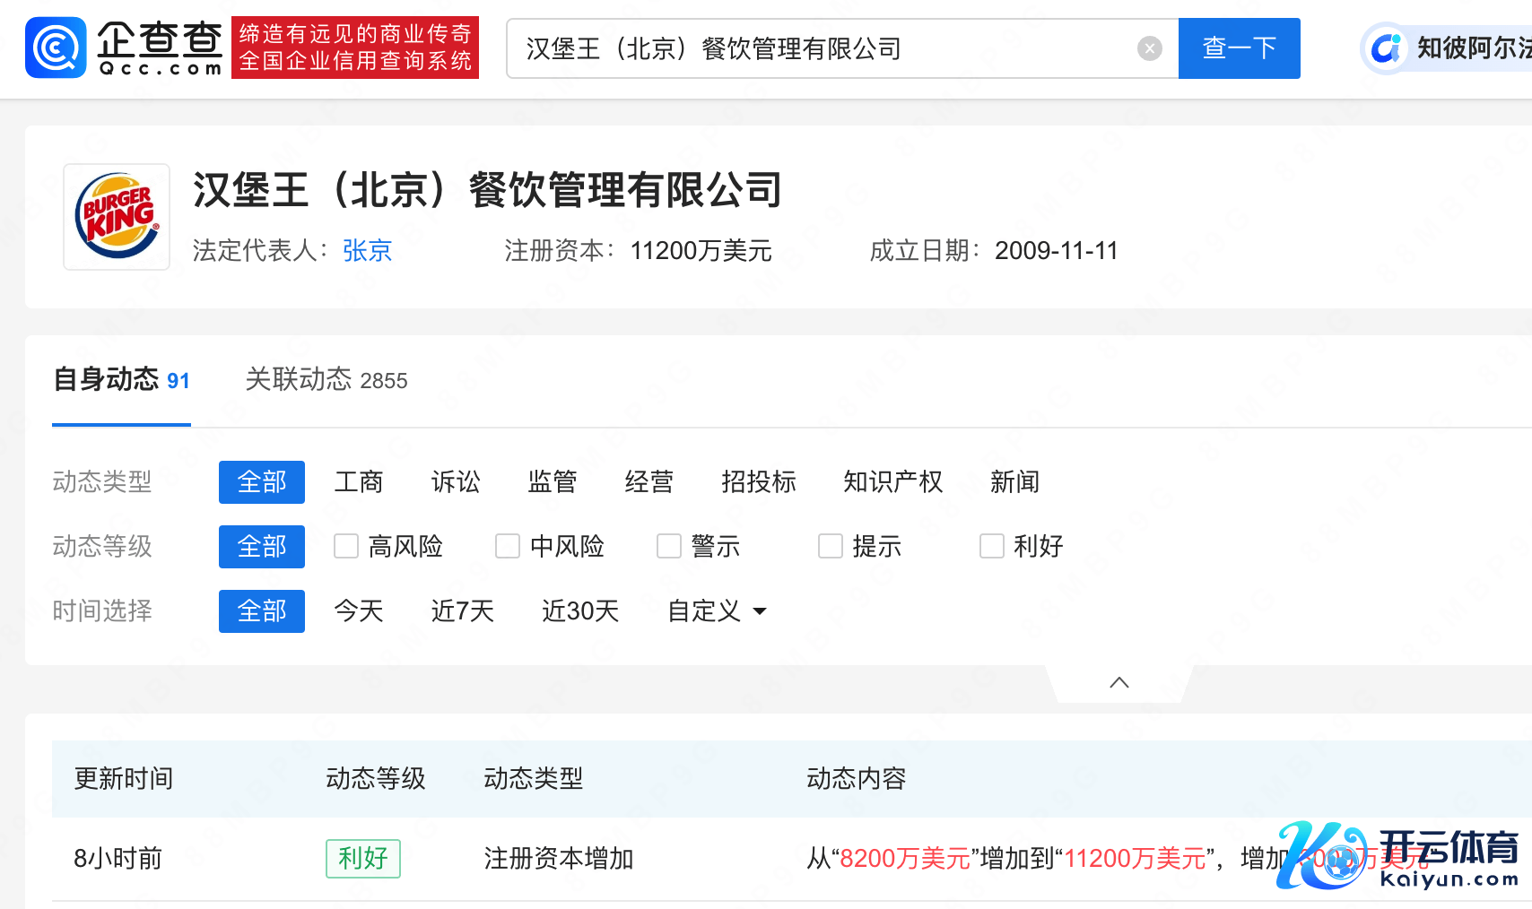The image size is (1532, 909).
Task: Enable the 高风险 checkbox
Action: pyautogui.click(x=346, y=546)
